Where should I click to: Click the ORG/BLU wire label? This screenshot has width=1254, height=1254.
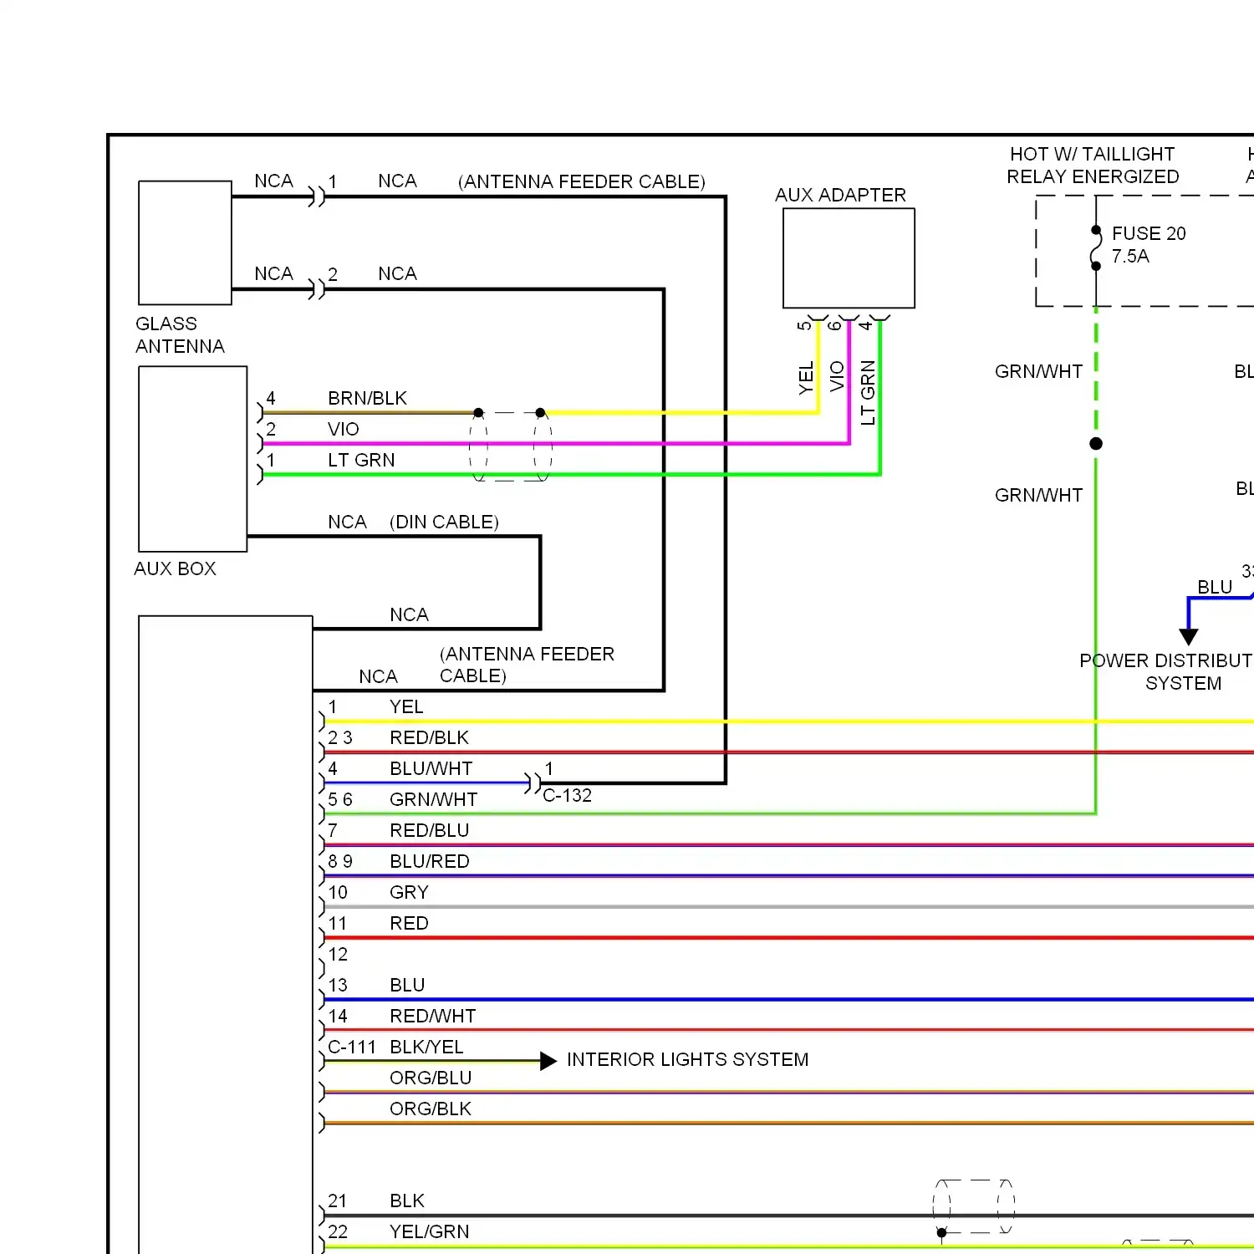click(431, 1078)
